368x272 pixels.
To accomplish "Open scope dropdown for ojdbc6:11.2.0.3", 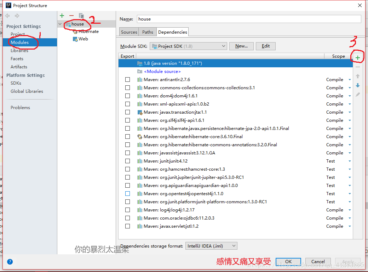I will [x=350, y=218].
